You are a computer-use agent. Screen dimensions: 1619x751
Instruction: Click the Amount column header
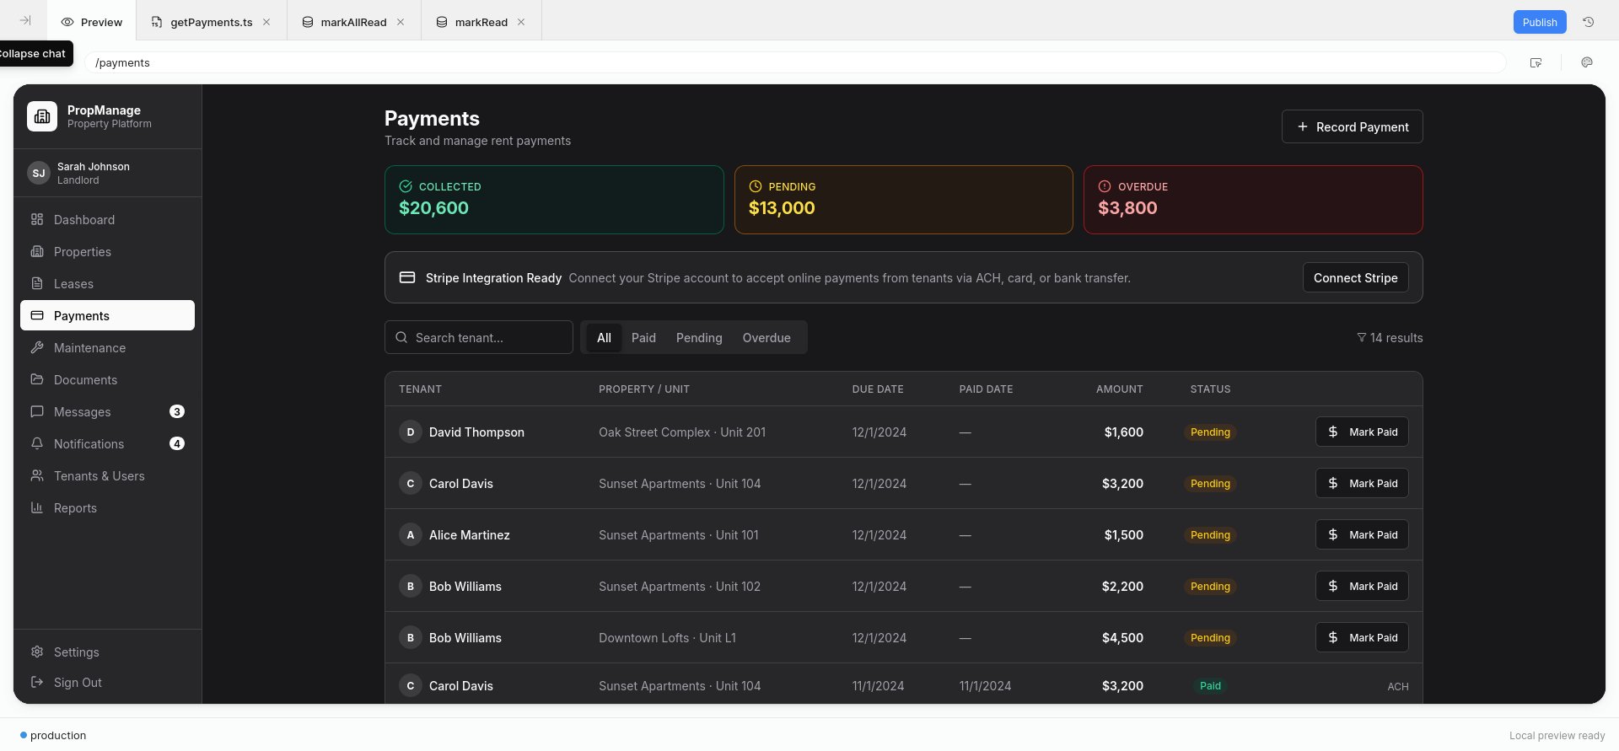pos(1120,389)
